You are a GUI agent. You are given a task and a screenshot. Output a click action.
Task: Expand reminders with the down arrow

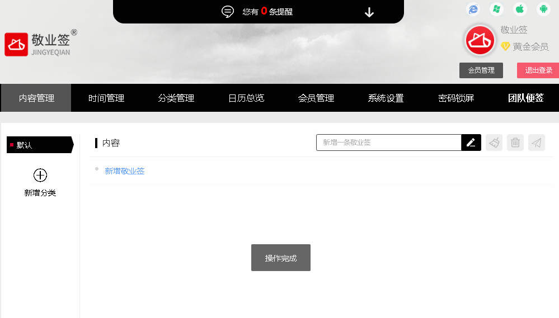click(x=369, y=12)
